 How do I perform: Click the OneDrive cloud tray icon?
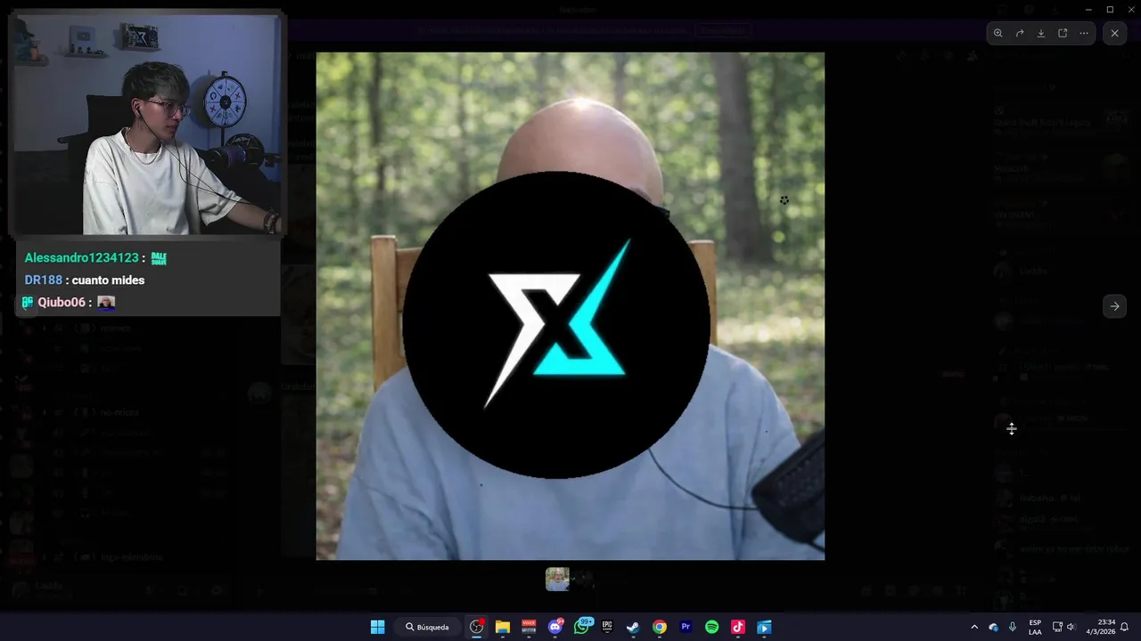[x=993, y=627]
